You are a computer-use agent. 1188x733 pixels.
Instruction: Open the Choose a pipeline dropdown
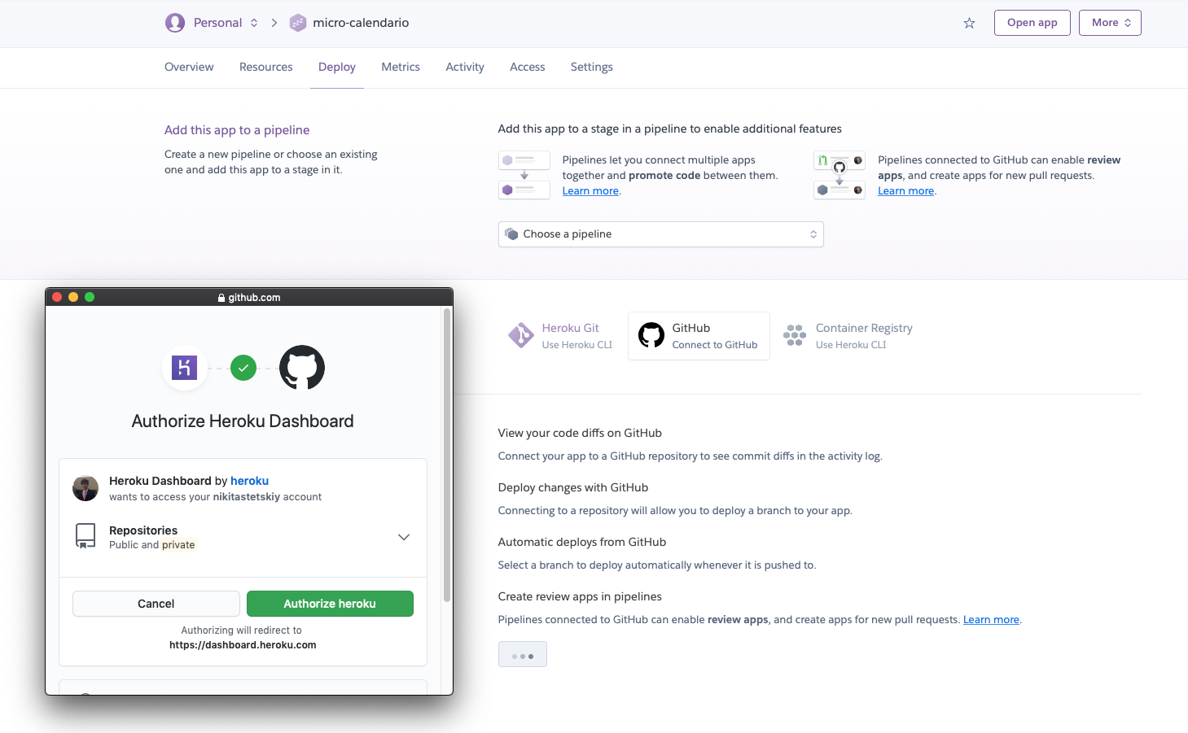coord(661,234)
